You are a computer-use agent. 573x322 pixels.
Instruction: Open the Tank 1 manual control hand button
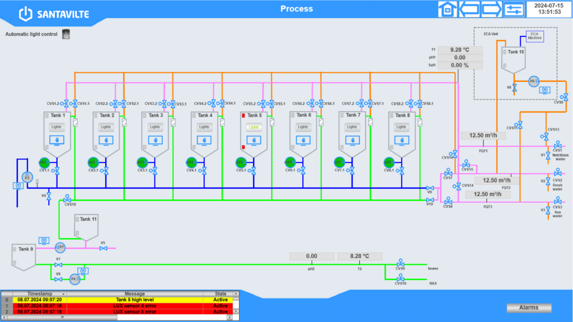pos(57,140)
